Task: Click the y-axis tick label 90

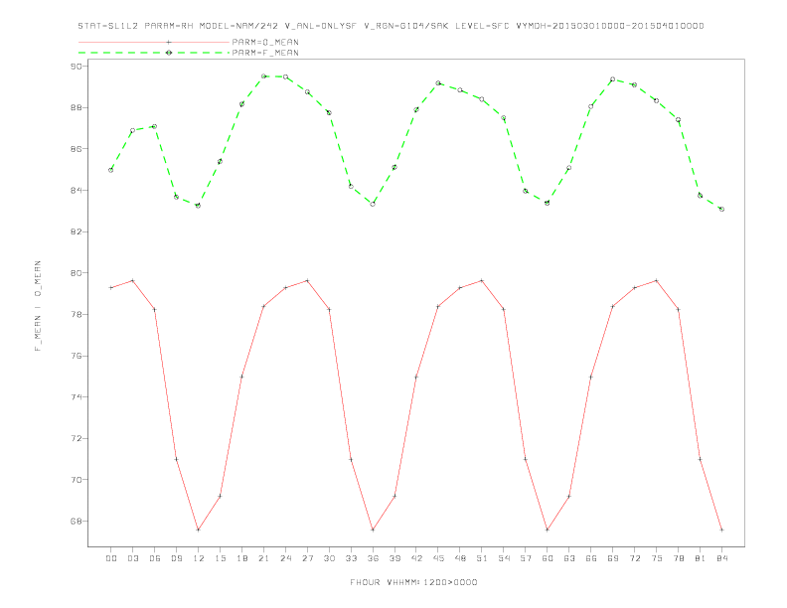Action: [77, 67]
